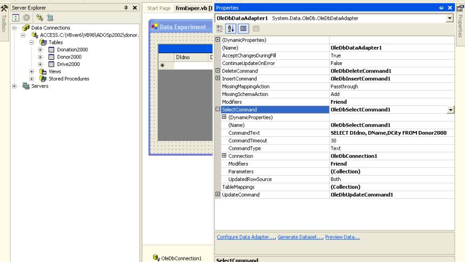Click Generate Dataset link
The height and width of the screenshot is (262, 465).
[300, 237]
